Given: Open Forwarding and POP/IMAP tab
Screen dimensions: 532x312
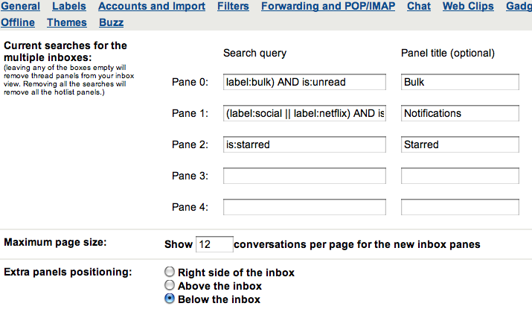Looking at the screenshot, I should coord(328,6).
